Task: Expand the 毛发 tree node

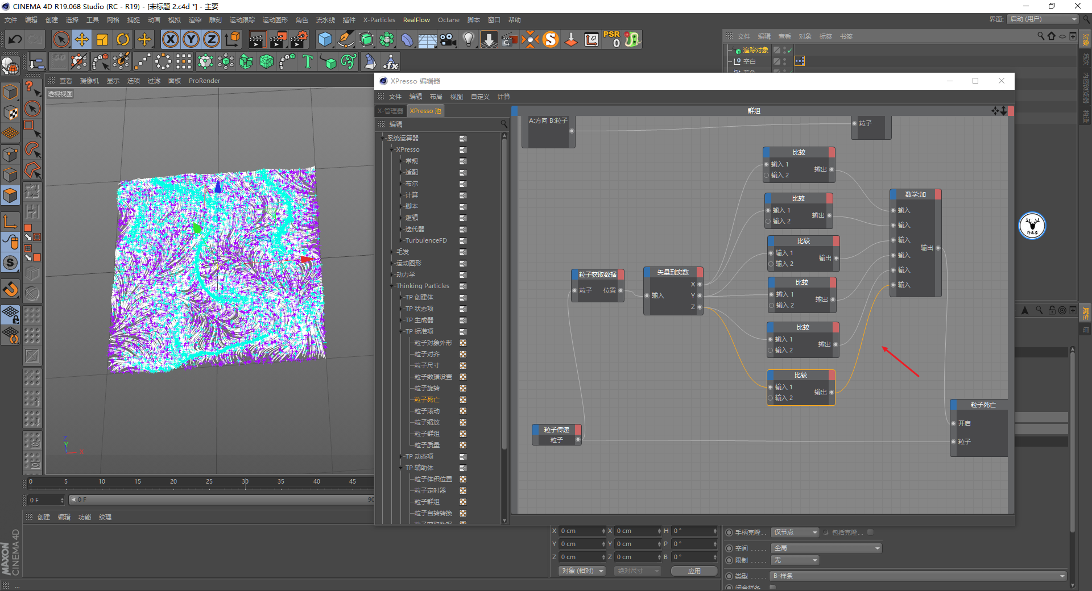Action: (392, 252)
